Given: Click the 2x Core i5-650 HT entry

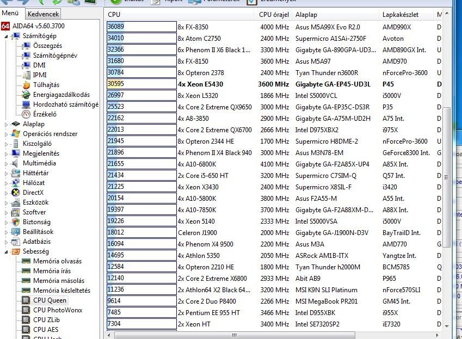Looking at the screenshot, I should click(x=203, y=176).
